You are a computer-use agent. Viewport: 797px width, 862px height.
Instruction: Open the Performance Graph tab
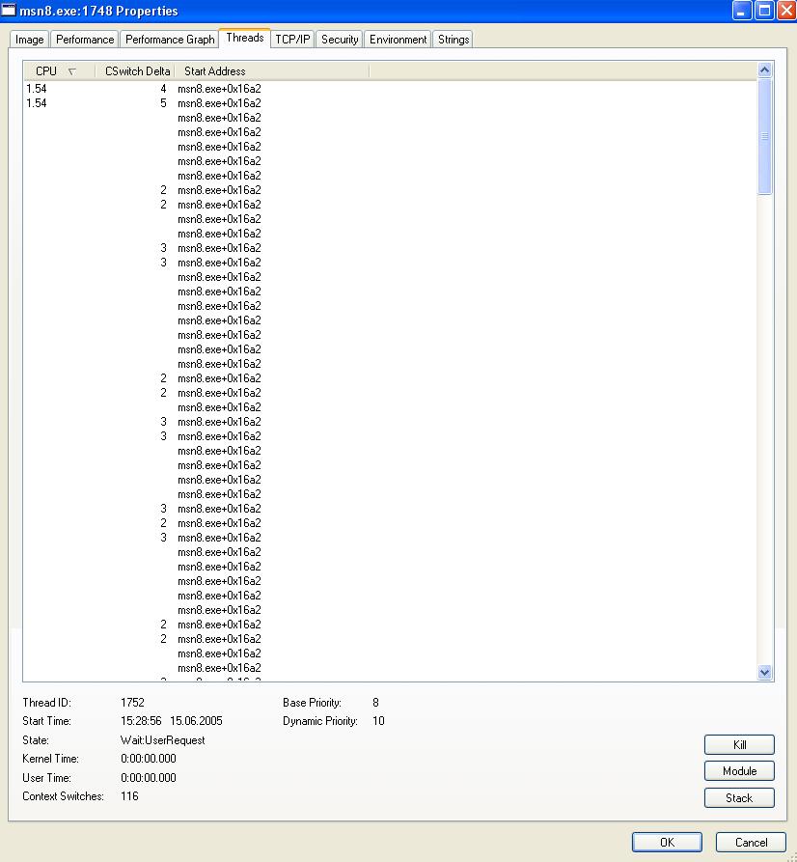click(169, 40)
